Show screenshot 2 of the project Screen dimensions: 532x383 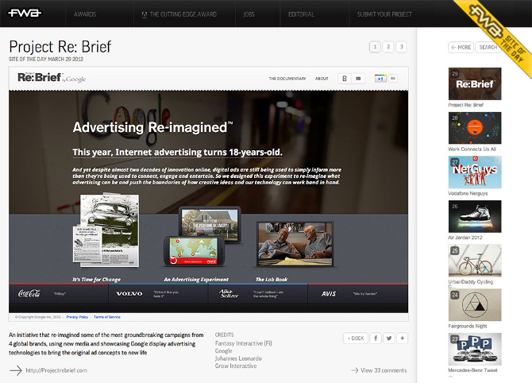click(x=388, y=47)
